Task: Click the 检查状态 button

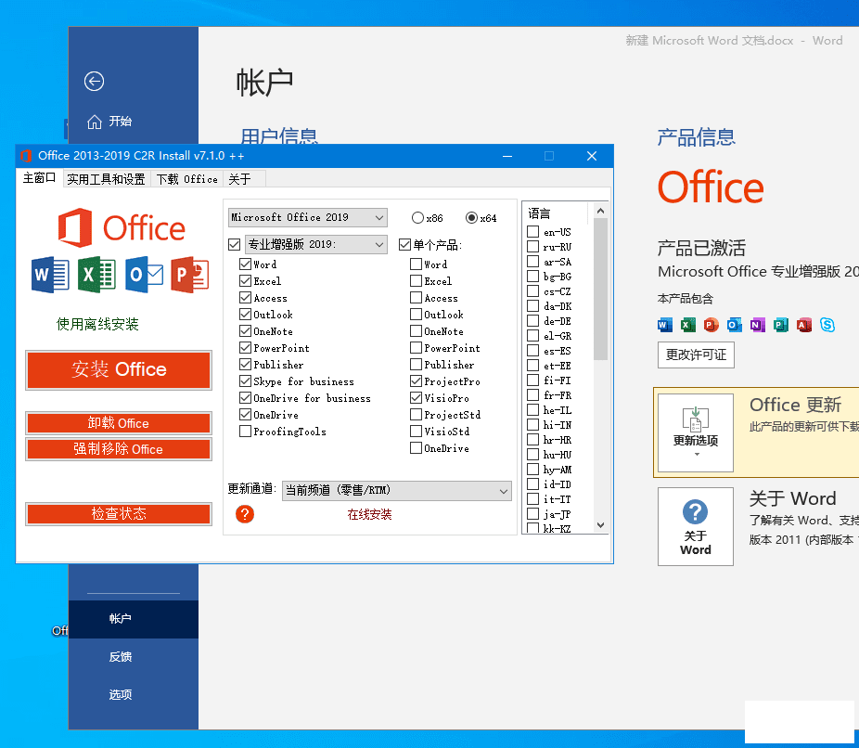Action: (x=119, y=513)
